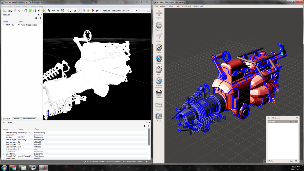
Task: Toggle the Show Axes icon
Action: pos(79,11)
